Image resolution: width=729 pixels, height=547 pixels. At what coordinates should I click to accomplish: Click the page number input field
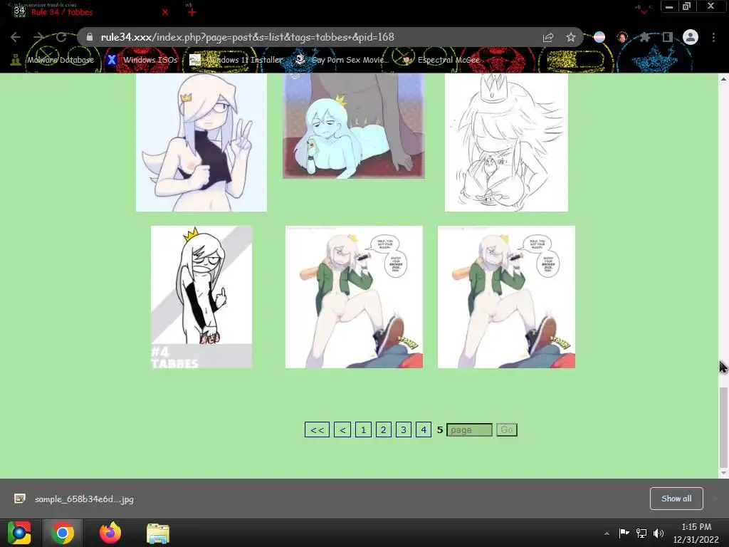(x=470, y=429)
